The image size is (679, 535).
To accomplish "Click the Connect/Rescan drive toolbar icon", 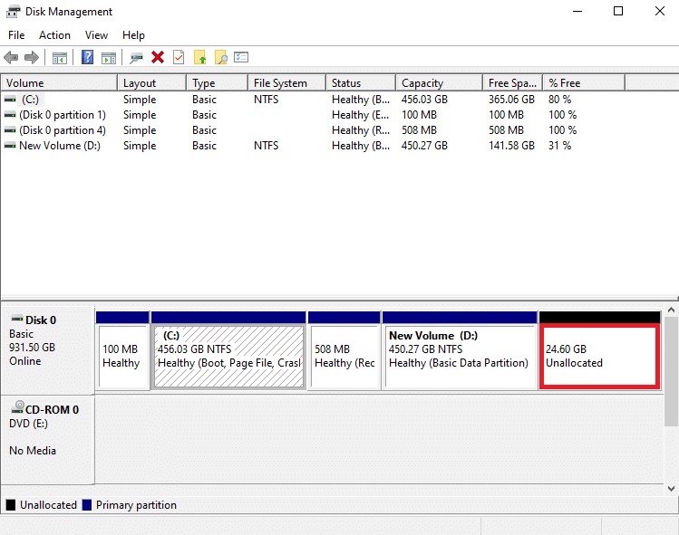I will tap(136, 58).
